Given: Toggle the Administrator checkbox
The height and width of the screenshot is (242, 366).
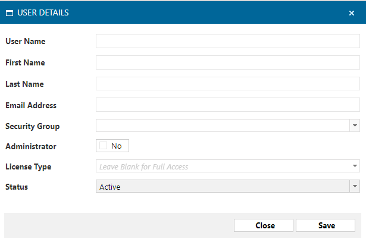Looking at the screenshot, I should click(104, 146).
